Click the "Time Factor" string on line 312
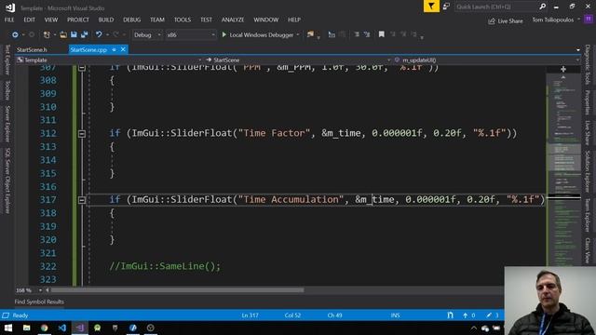Viewport: 596px width, 335px height. pyautogui.click(x=274, y=133)
